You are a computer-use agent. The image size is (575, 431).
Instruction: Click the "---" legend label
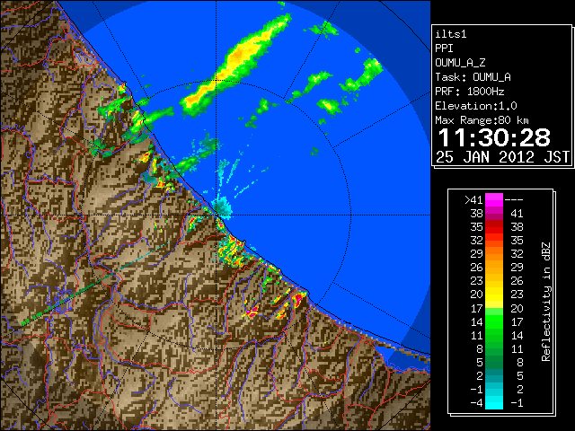coord(514,200)
